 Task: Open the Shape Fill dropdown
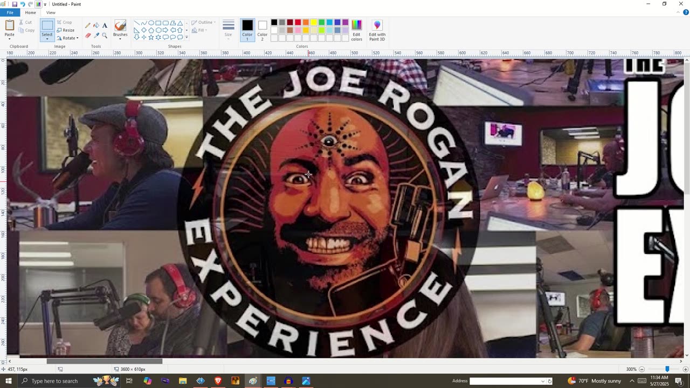[x=198, y=30]
